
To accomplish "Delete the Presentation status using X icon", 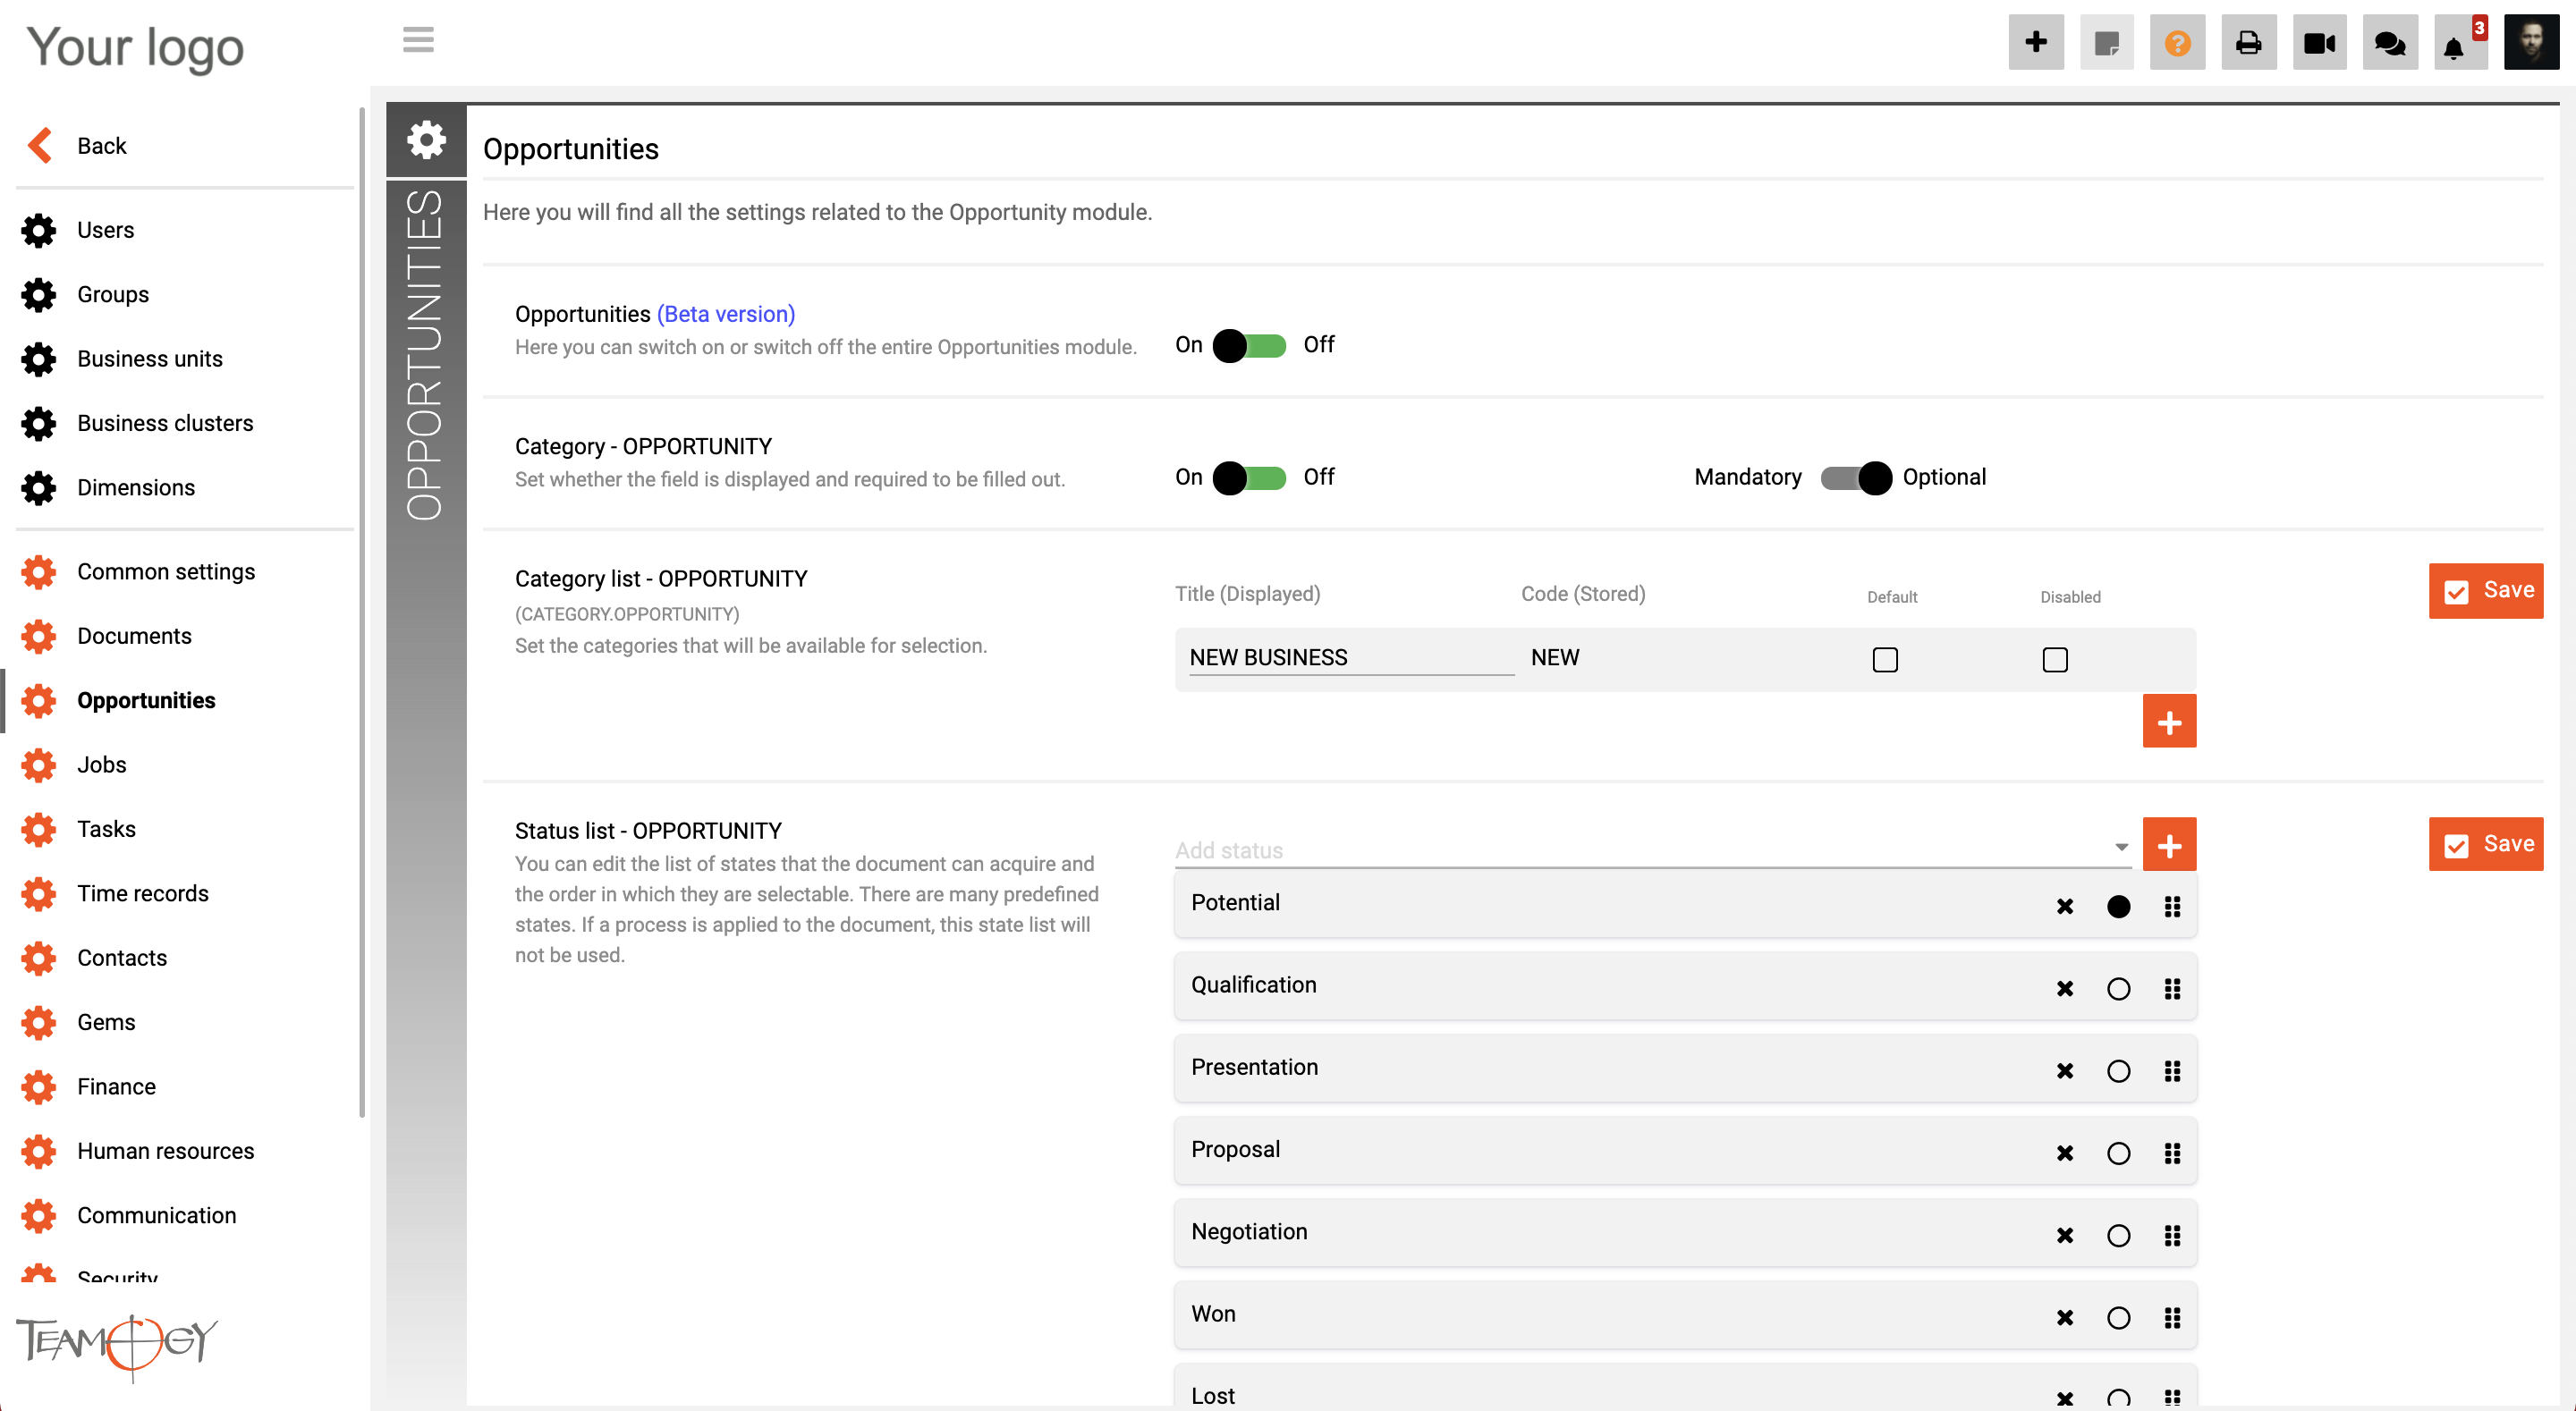I will [x=2064, y=1072].
